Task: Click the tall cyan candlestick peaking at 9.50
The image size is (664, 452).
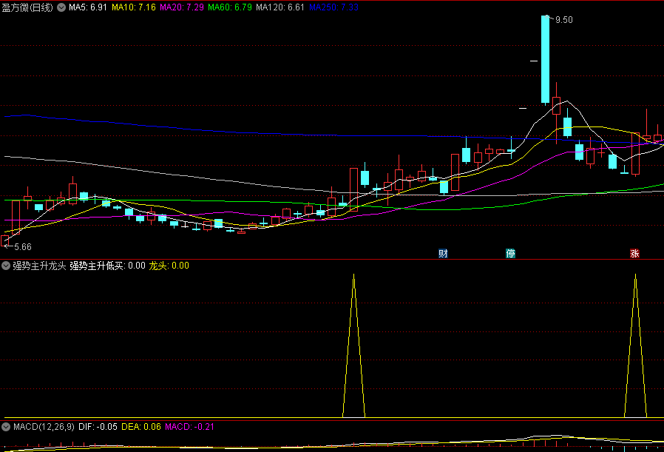Action: click(x=545, y=59)
